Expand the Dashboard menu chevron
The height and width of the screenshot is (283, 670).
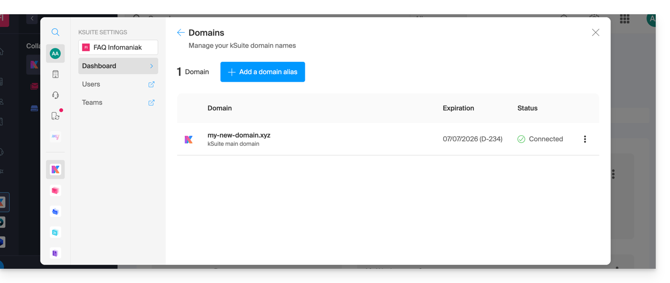click(152, 66)
